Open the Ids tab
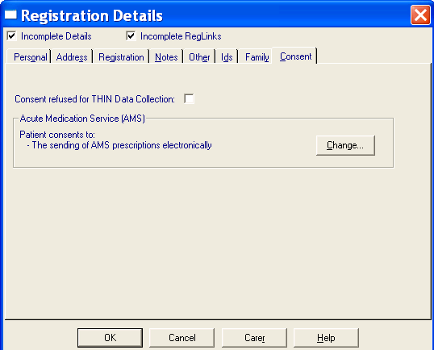Image resolution: width=434 pixels, height=350 pixels. click(227, 57)
